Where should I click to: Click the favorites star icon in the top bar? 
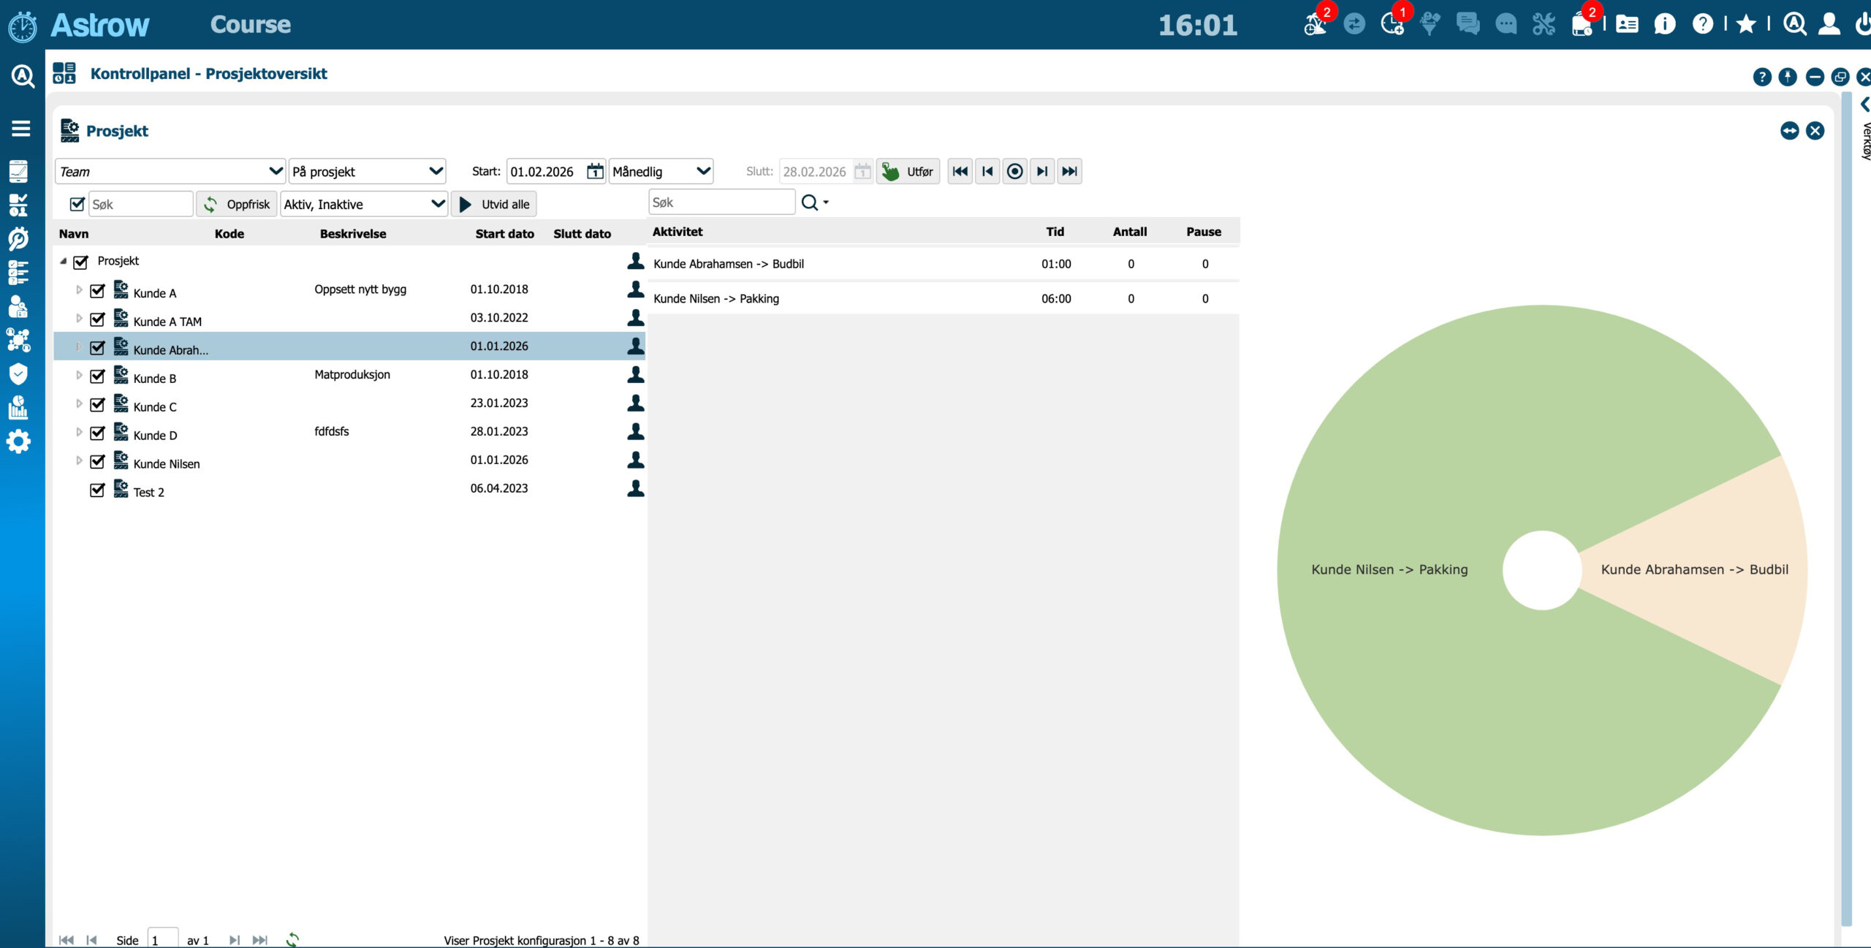click(1746, 25)
